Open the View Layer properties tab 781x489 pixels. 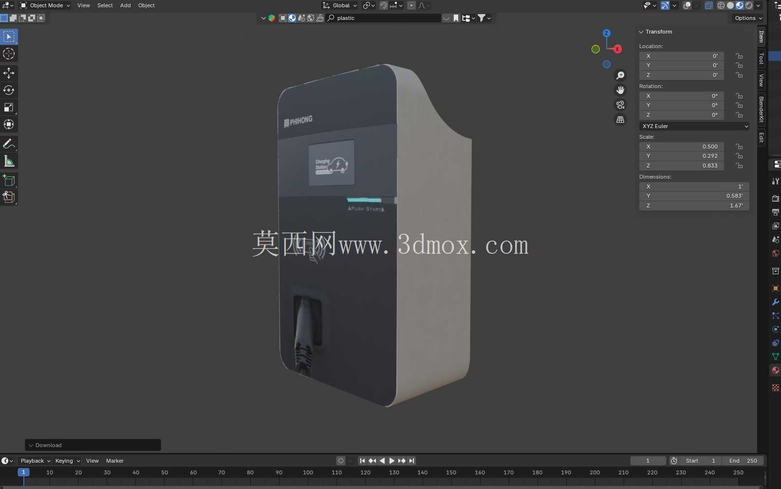pos(775,226)
